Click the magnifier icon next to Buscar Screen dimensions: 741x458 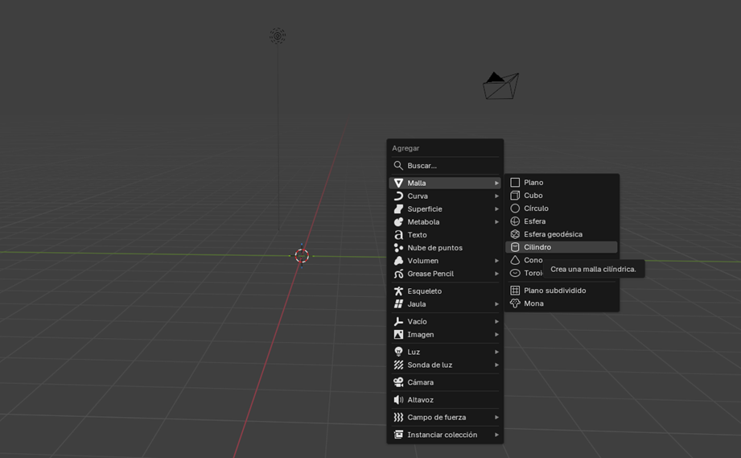coord(398,166)
